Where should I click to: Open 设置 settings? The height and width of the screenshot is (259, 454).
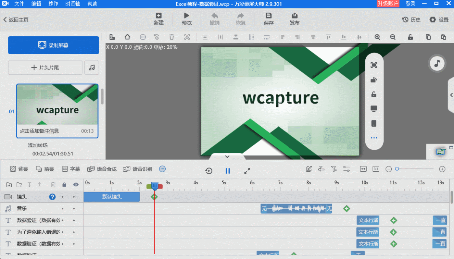click(x=439, y=20)
